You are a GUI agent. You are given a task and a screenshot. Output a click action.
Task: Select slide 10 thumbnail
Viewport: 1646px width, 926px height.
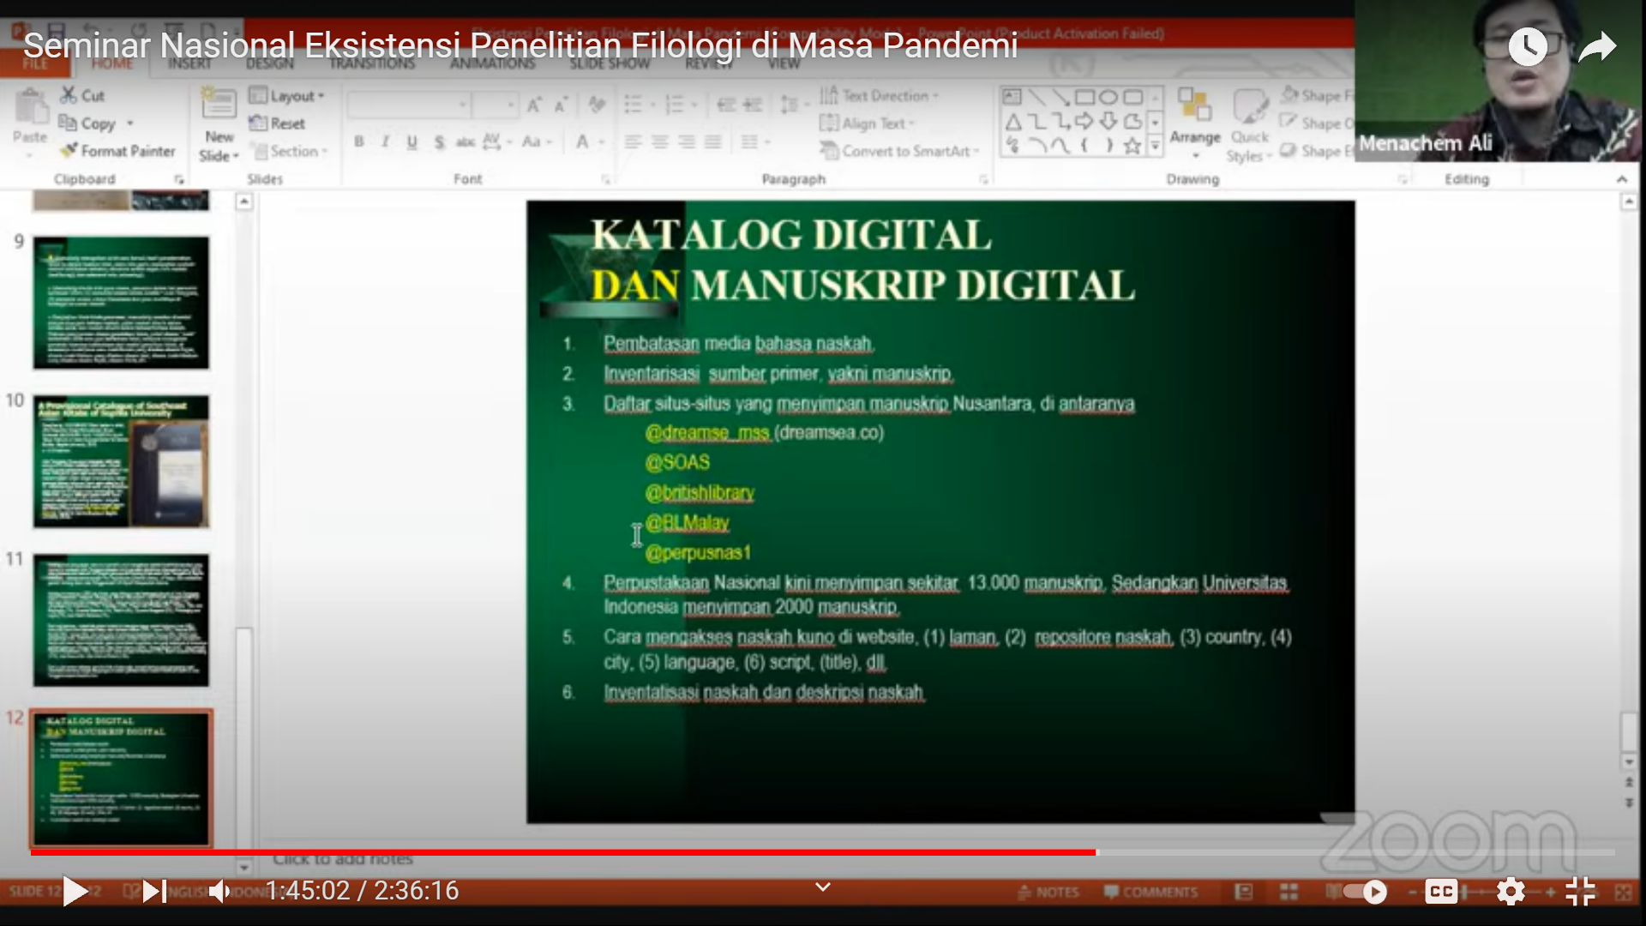coord(121,461)
